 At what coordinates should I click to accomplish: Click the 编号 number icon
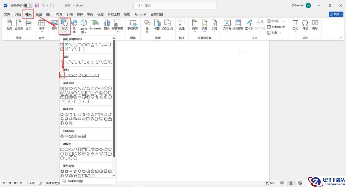[315, 25]
